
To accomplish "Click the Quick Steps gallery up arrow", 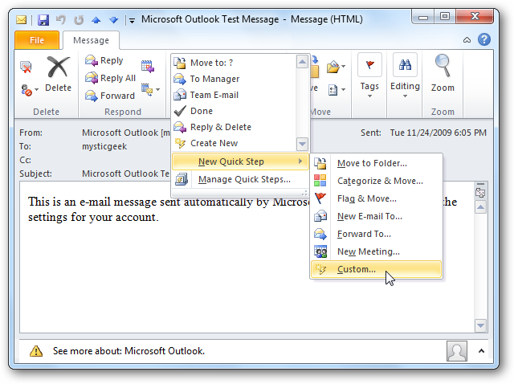I will click(302, 62).
